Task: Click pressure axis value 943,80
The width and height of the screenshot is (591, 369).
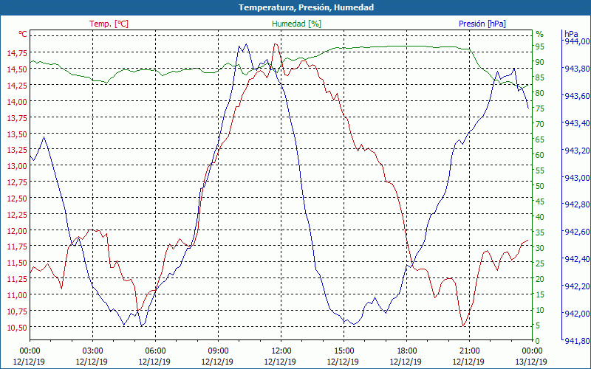Action: [x=577, y=69]
